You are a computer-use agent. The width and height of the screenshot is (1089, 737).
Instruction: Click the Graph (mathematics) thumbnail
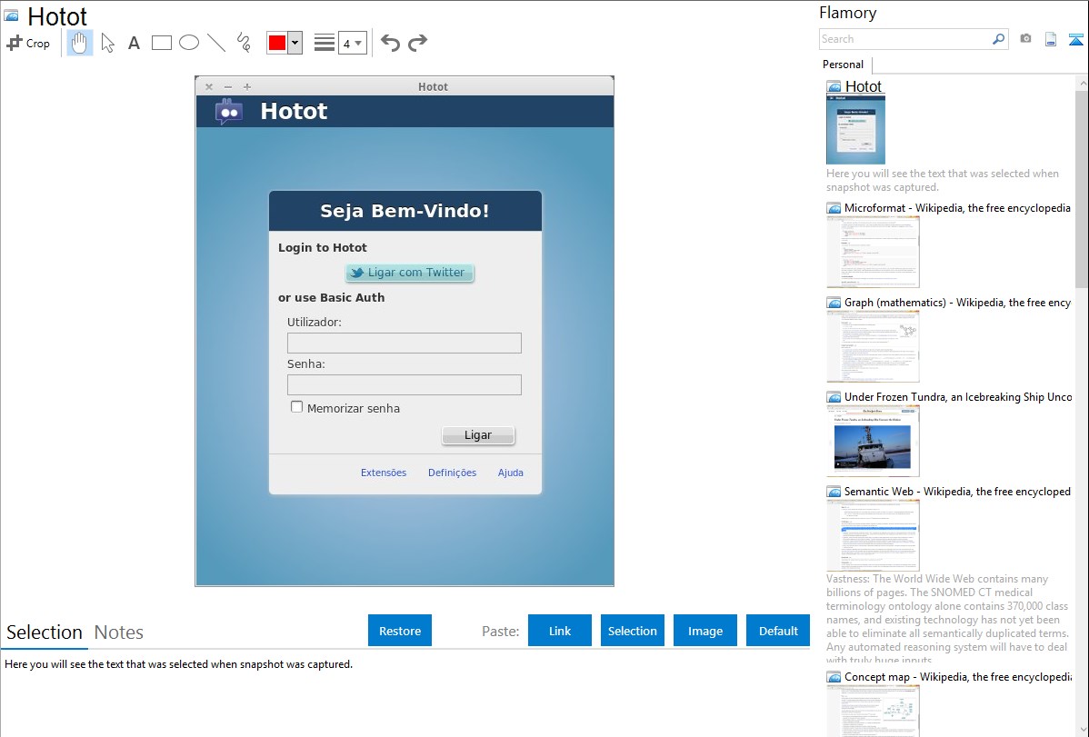873,346
